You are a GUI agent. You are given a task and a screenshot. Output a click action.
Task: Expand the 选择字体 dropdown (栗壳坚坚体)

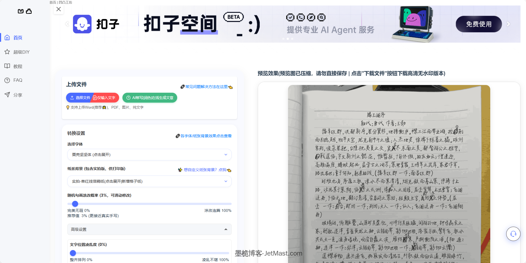pyautogui.click(x=149, y=155)
